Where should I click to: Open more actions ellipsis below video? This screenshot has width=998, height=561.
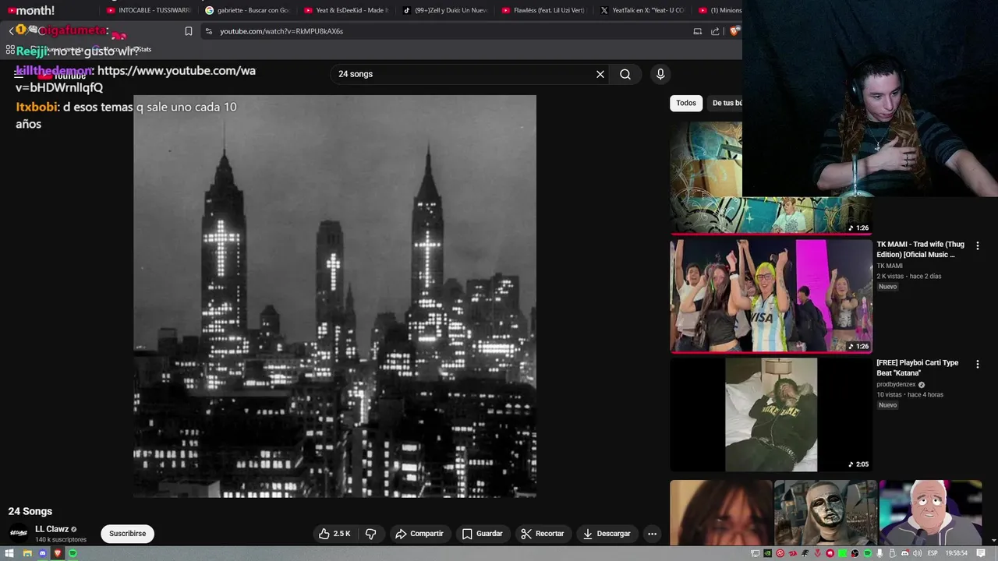tap(653, 534)
